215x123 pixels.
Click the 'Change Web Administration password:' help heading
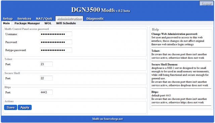[175, 34]
